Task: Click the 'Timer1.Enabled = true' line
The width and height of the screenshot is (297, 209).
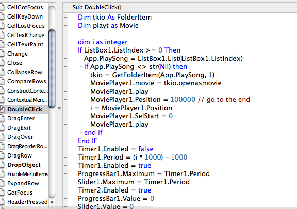Action: [x=114, y=165]
